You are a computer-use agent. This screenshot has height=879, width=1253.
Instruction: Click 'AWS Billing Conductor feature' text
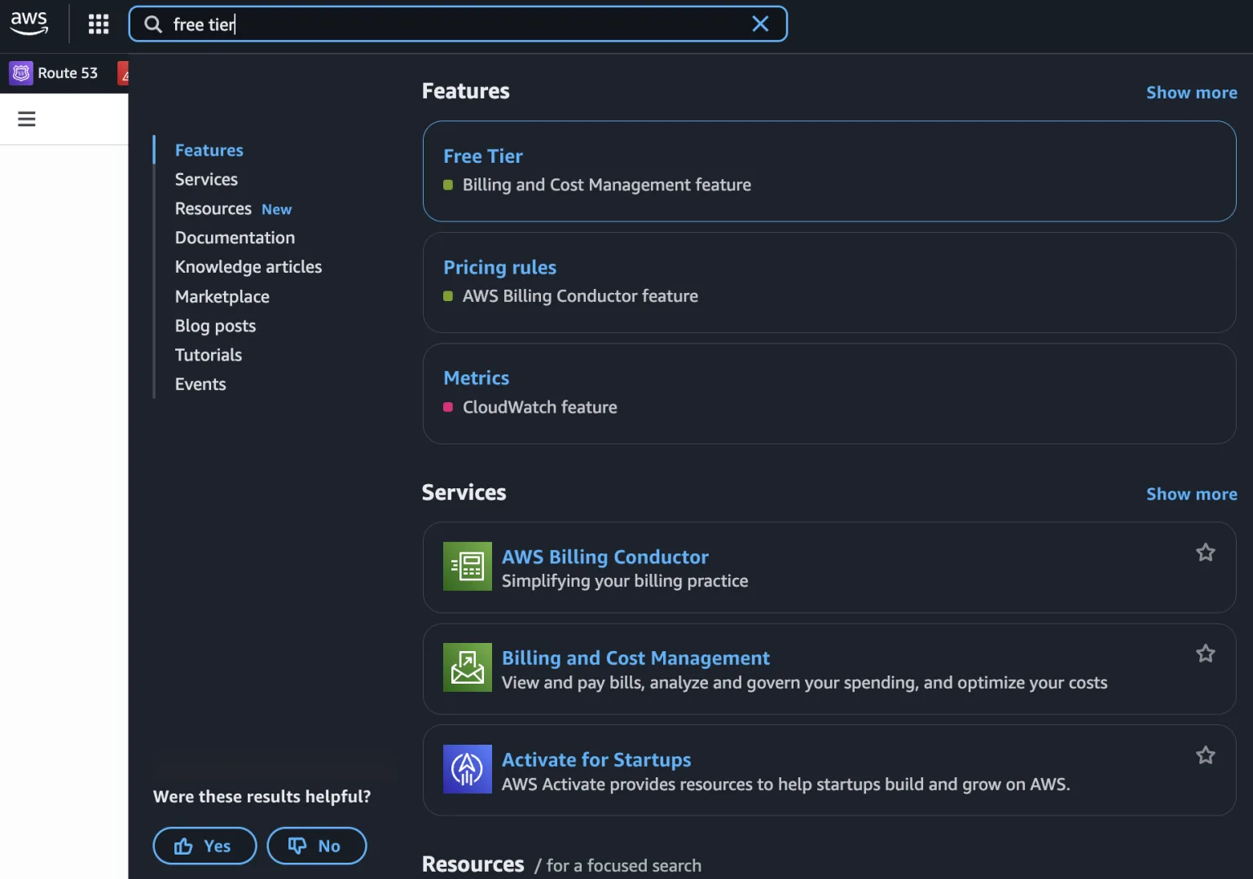point(580,297)
